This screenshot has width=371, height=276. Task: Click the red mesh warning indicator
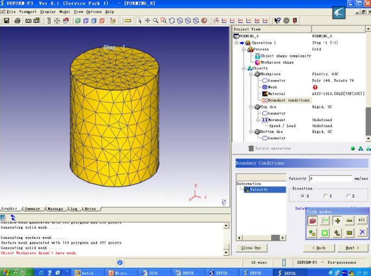(315, 87)
